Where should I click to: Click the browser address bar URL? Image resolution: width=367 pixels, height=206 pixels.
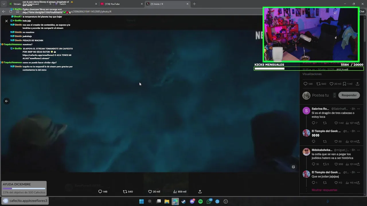click(x=69, y=11)
